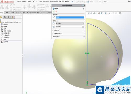Switch to the SOLIDWORKS 插件 ribbon tab
Screen dimensions: 131x94
coord(34,13)
